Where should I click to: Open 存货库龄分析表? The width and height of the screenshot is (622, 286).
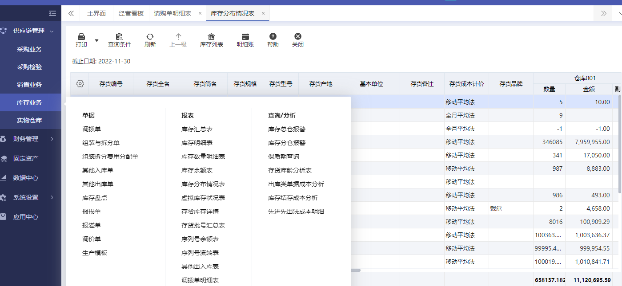290,170
